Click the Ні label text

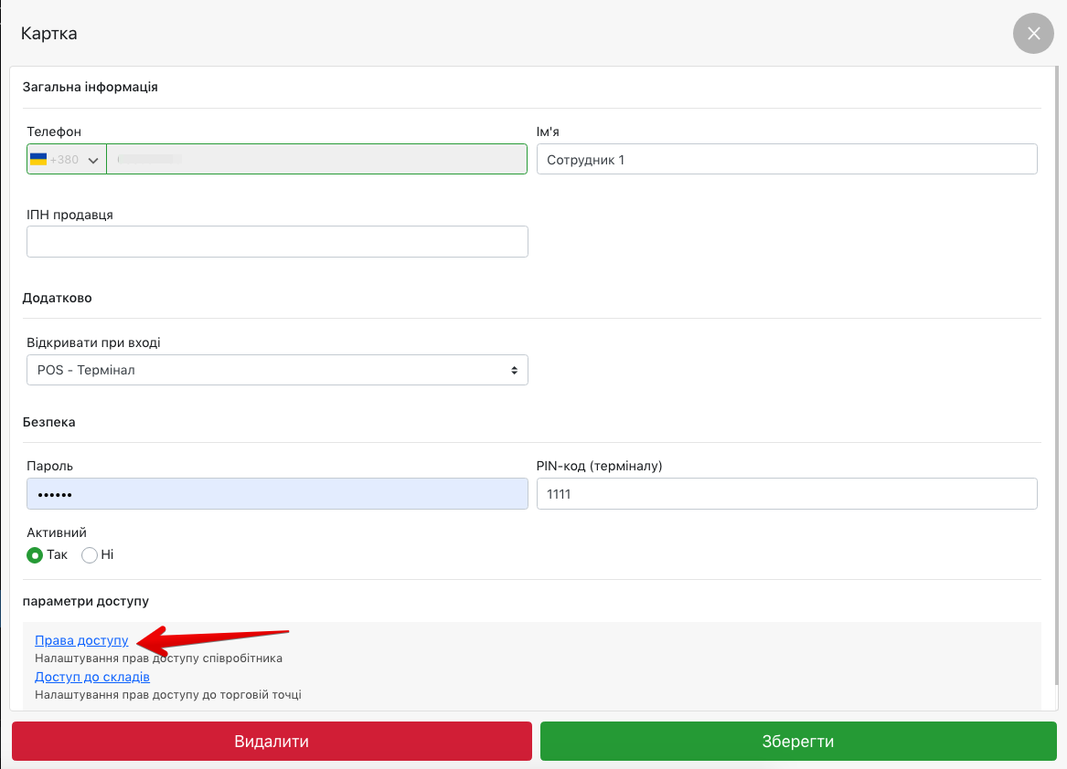[x=107, y=554]
